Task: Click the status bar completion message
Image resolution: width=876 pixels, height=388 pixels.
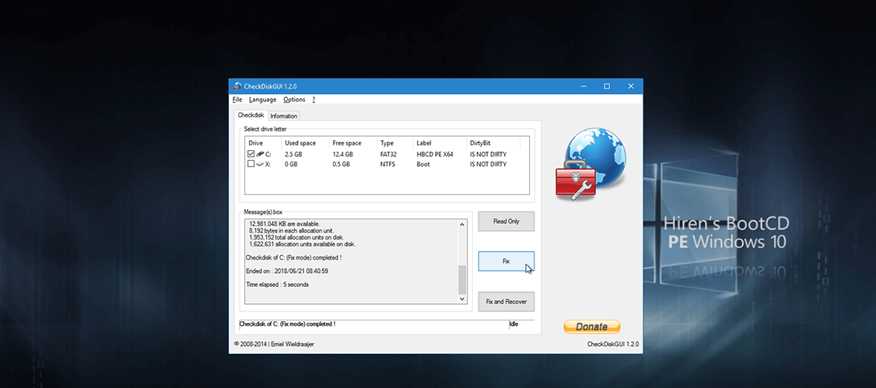Action: point(287,323)
